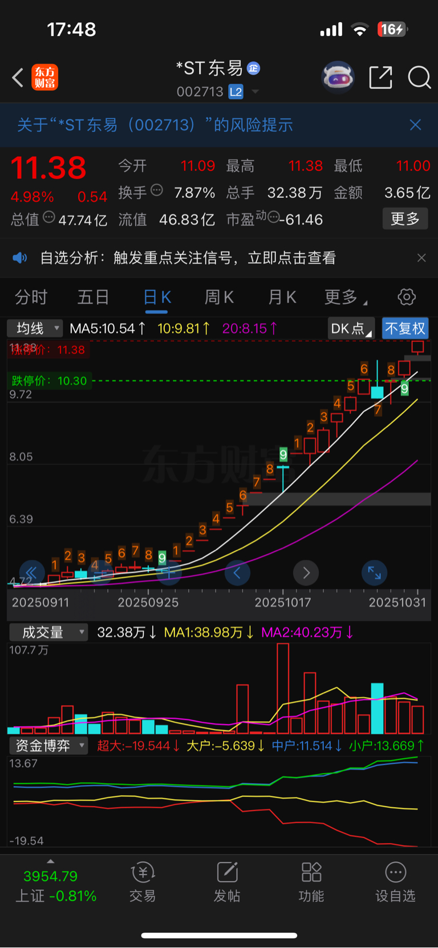Select the 日K tab

point(157,297)
